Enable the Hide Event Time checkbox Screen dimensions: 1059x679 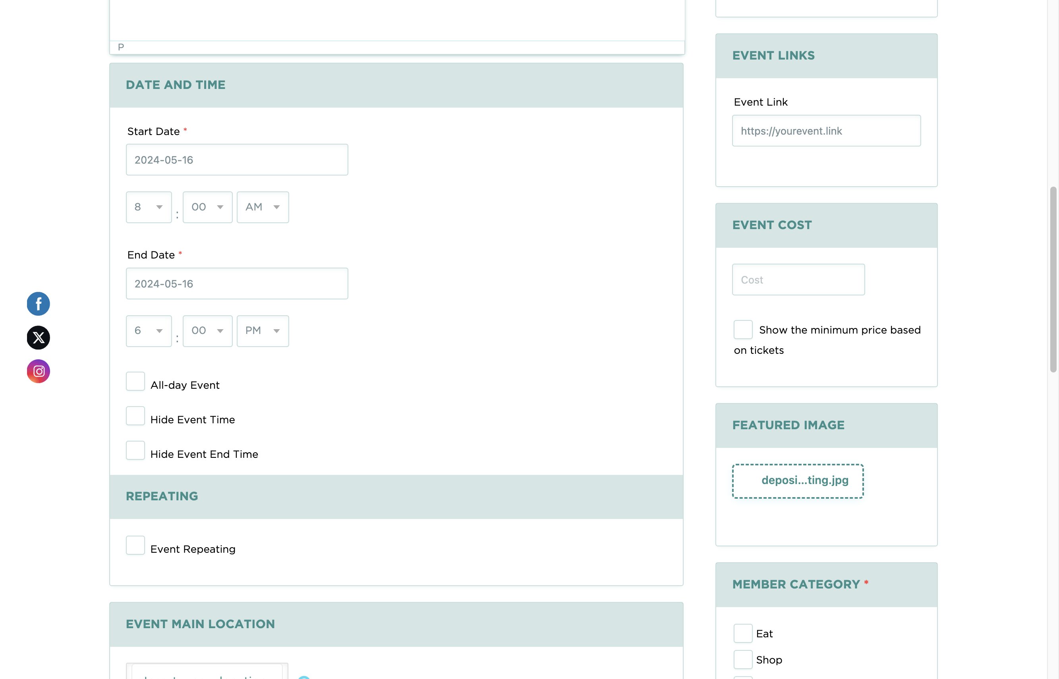(x=135, y=416)
